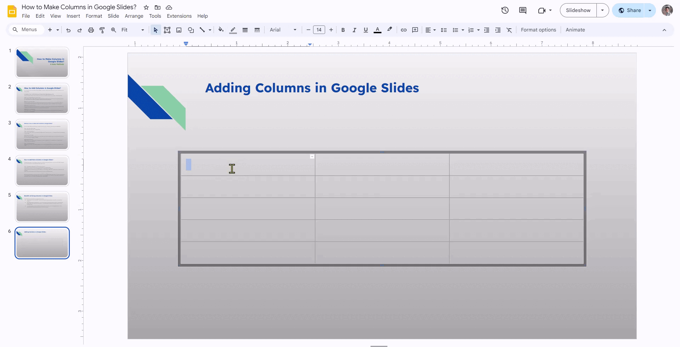
Task: Click the Highlight color pen icon
Action: [390, 30]
